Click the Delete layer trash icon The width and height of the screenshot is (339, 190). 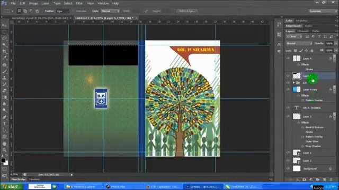coord(331,179)
